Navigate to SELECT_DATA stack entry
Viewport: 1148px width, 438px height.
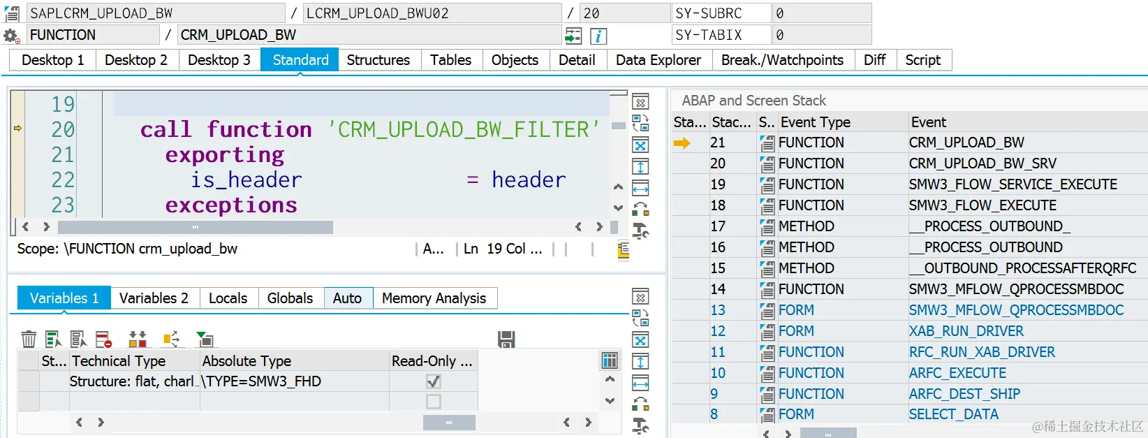tap(953, 414)
